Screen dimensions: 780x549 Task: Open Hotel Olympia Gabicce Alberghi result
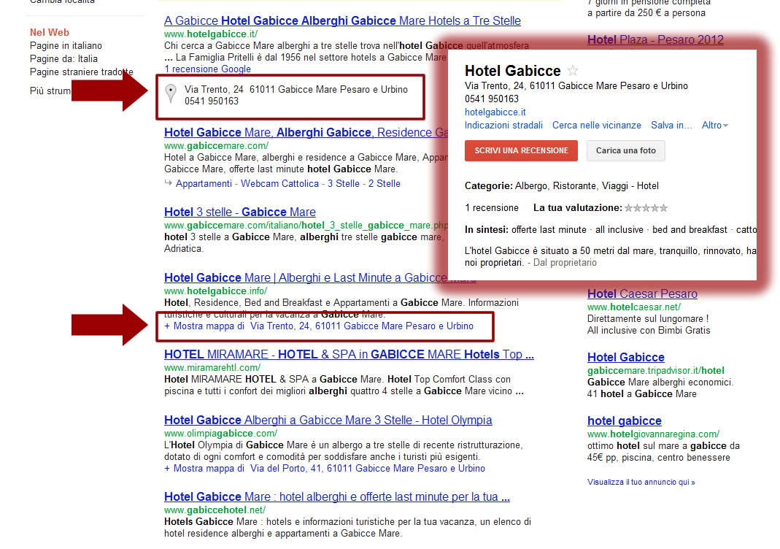[328, 420]
